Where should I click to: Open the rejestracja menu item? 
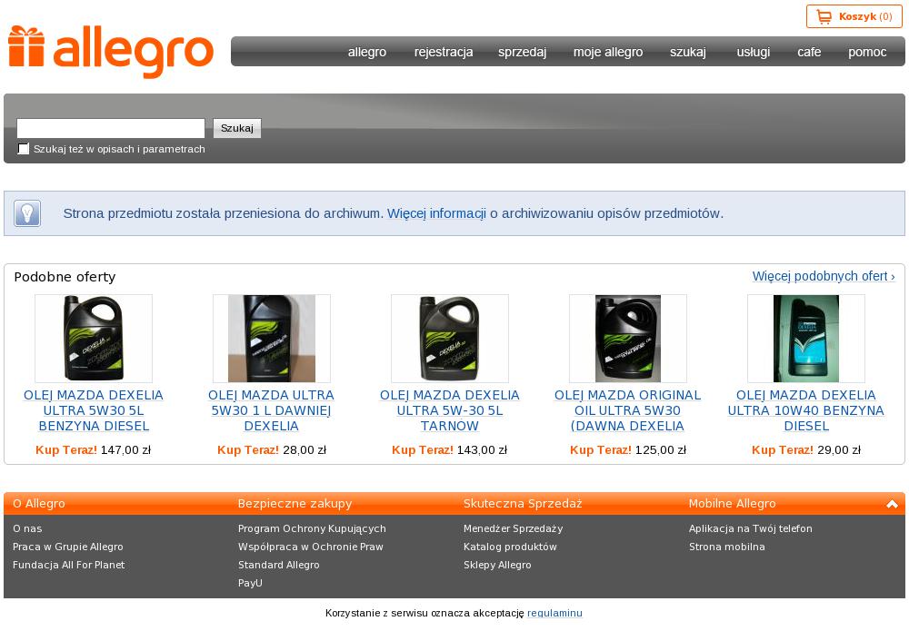point(444,52)
